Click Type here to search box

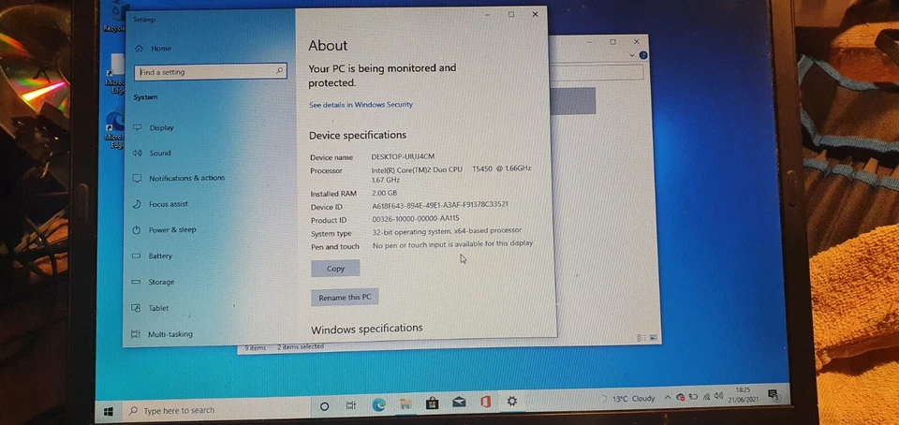click(x=215, y=410)
